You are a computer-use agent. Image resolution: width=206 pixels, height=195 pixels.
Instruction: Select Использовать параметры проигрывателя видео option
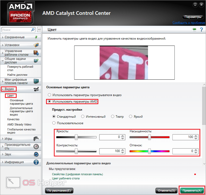[85, 95]
